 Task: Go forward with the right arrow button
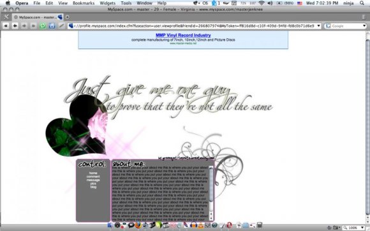[x=24, y=26]
